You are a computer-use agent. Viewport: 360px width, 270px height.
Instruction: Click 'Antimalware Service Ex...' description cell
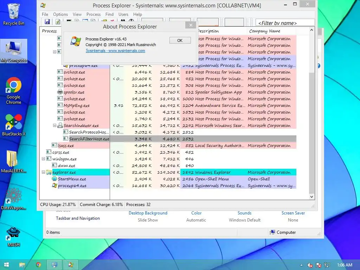click(x=220, y=105)
